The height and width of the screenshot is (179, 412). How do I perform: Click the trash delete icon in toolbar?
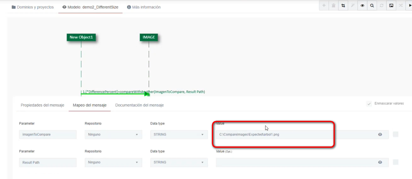pyautogui.click(x=334, y=6)
